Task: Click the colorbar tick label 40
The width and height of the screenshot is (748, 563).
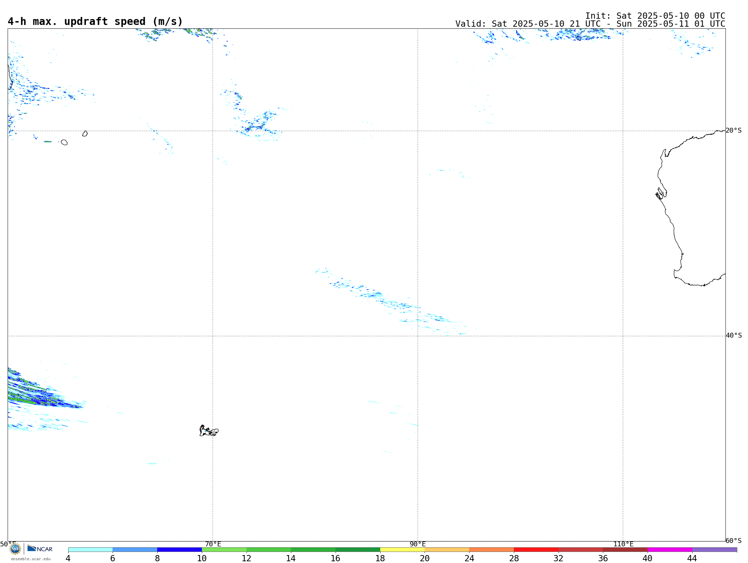Action: [648, 558]
